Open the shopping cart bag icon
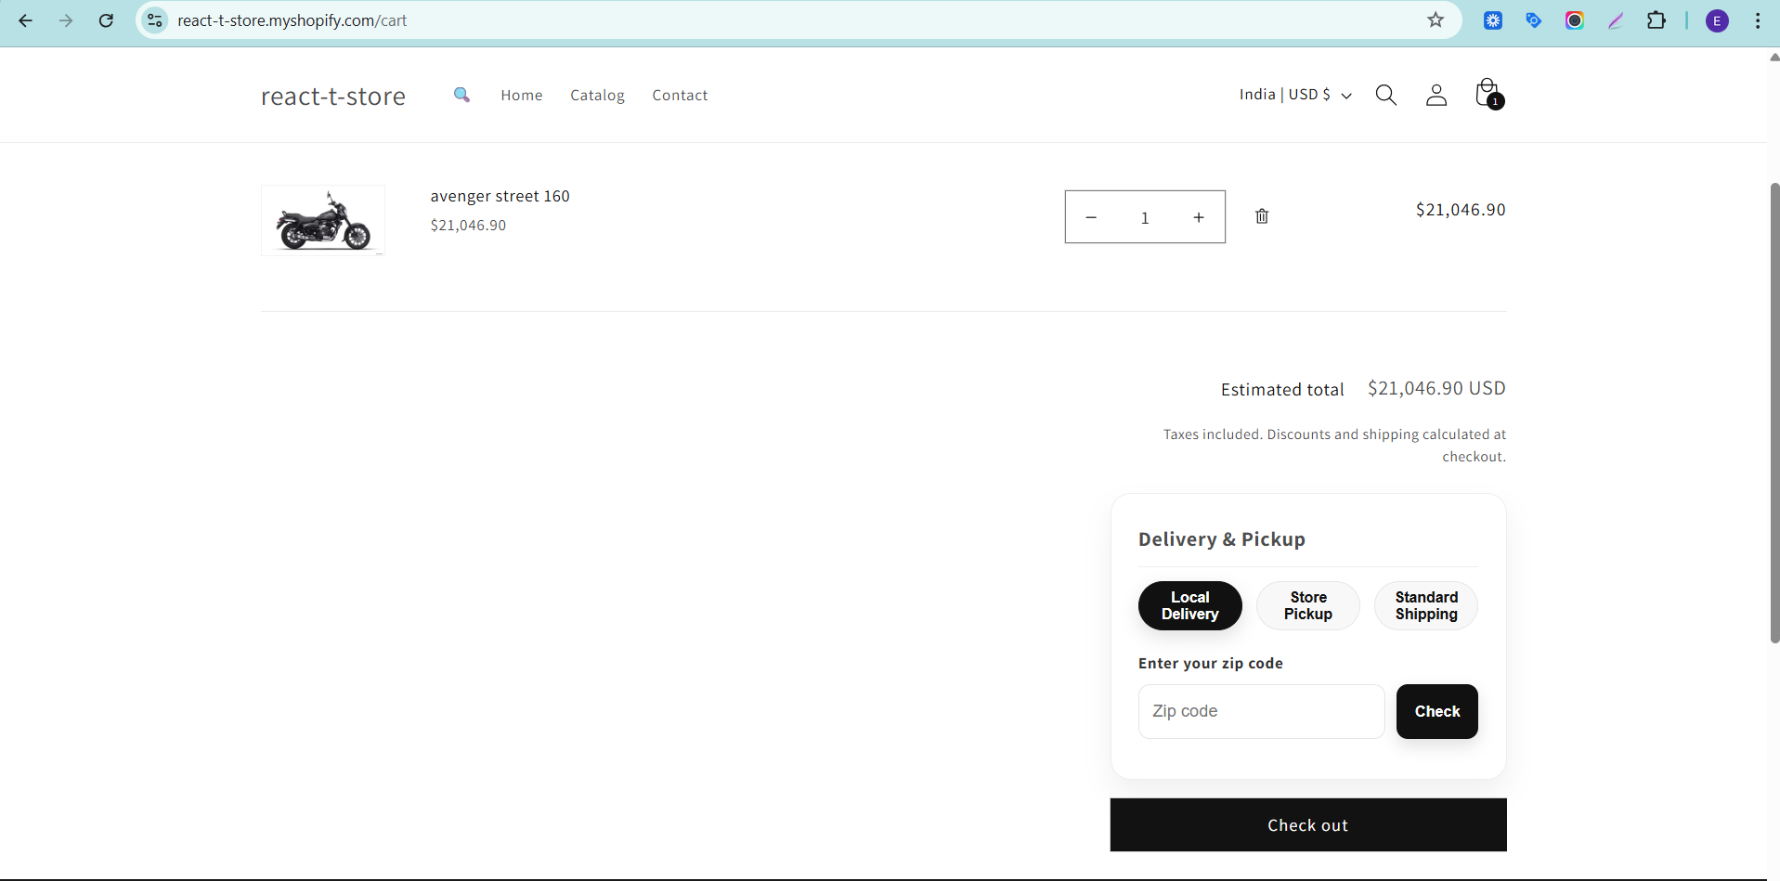1780x881 pixels. point(1488,94)
